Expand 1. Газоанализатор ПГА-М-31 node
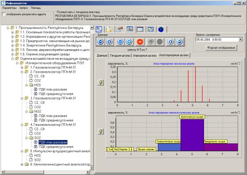The image size is (247, 175). [x=22, y=67]
